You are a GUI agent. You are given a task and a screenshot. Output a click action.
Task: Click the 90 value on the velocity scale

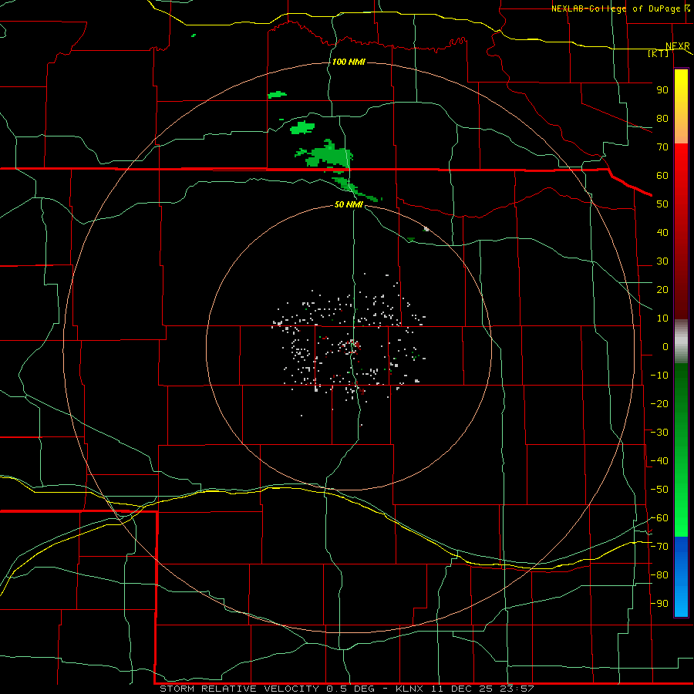point(662,90)
